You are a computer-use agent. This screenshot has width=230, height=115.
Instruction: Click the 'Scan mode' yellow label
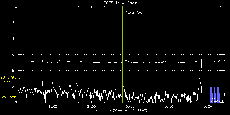tap(8, 97)
